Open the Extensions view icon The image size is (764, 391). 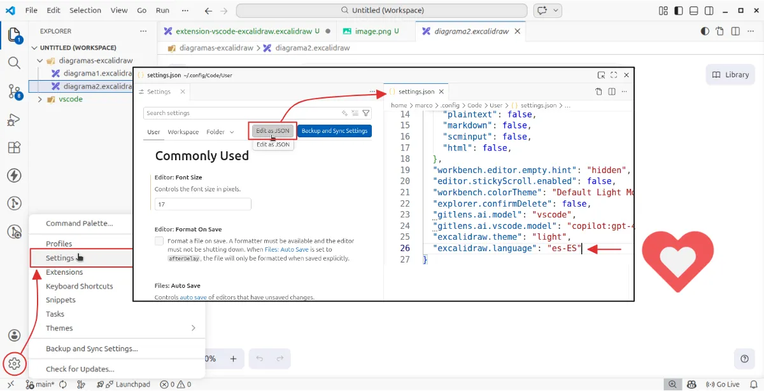coord(14,147)
